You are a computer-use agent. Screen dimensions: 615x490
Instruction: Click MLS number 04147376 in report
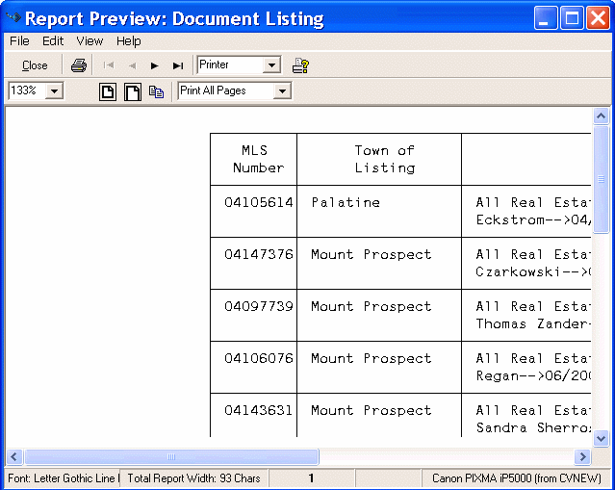[x=258, y=254]
